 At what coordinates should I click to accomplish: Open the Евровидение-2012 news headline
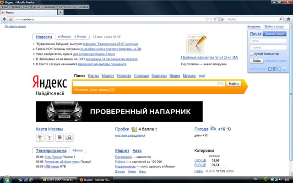[x=111, y=44]
